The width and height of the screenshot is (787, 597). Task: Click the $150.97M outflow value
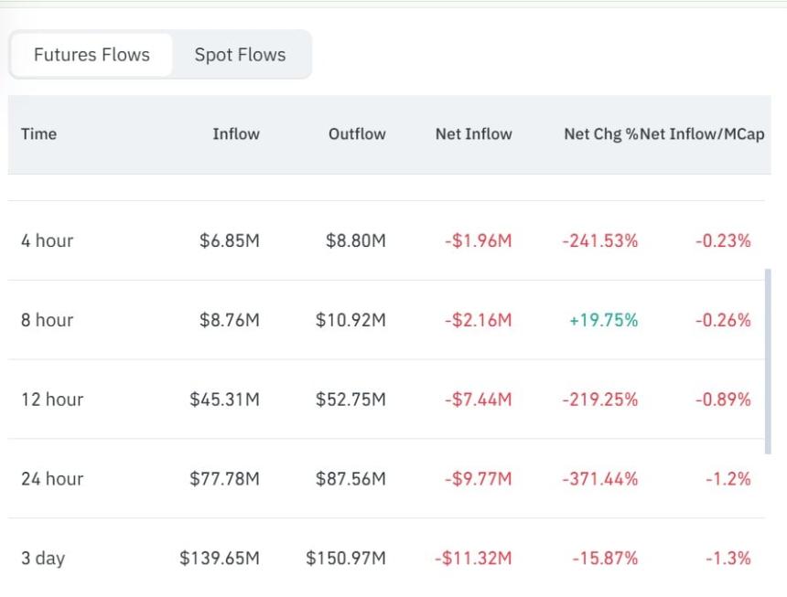pyautogui.click(x=346, y=558)
